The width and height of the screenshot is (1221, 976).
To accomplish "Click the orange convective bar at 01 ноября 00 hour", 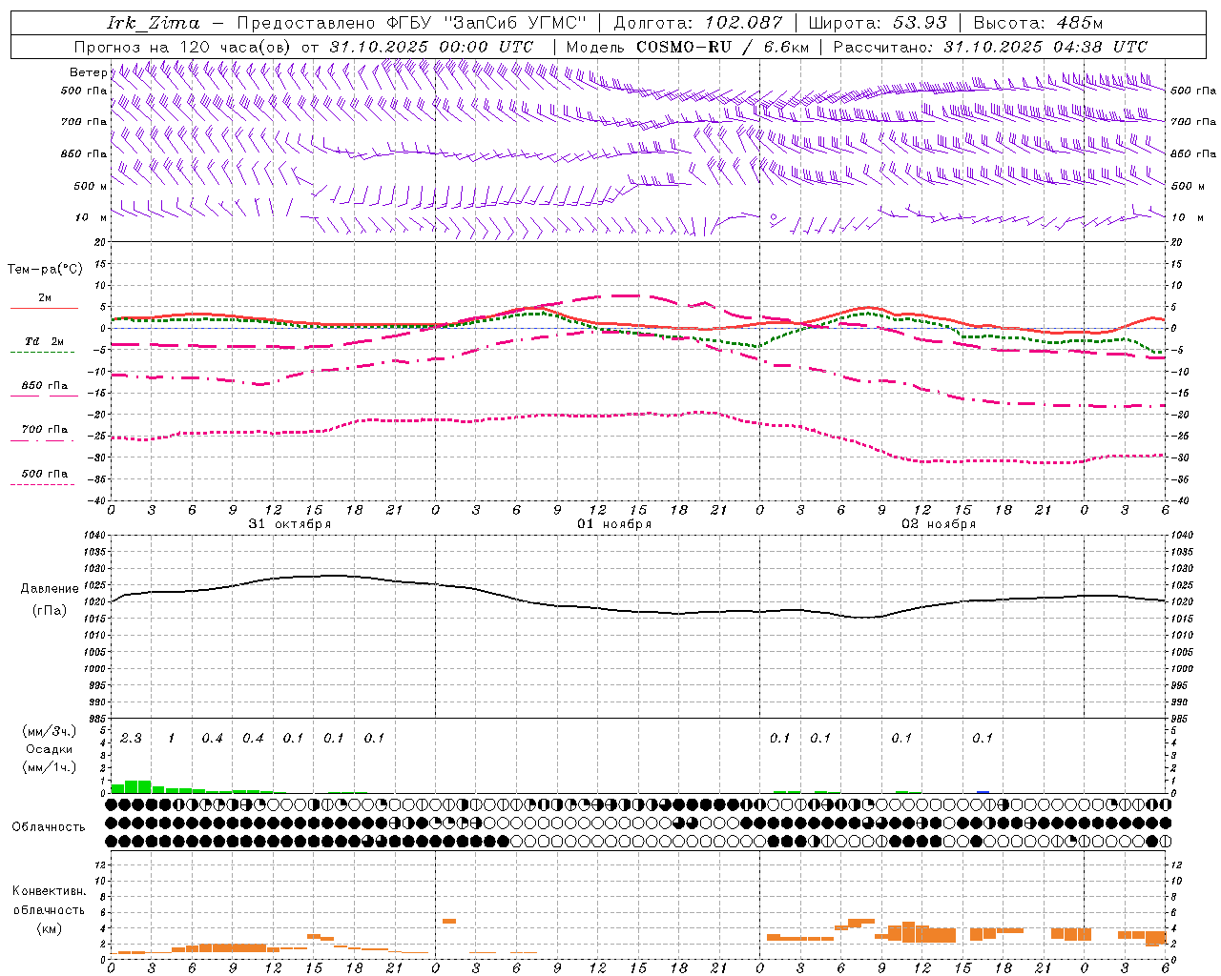I will click(x=449, y=922).
